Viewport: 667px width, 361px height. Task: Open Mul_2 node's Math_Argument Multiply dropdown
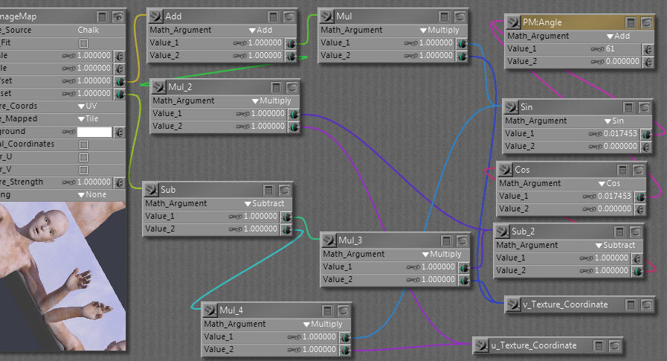point(272,101)
